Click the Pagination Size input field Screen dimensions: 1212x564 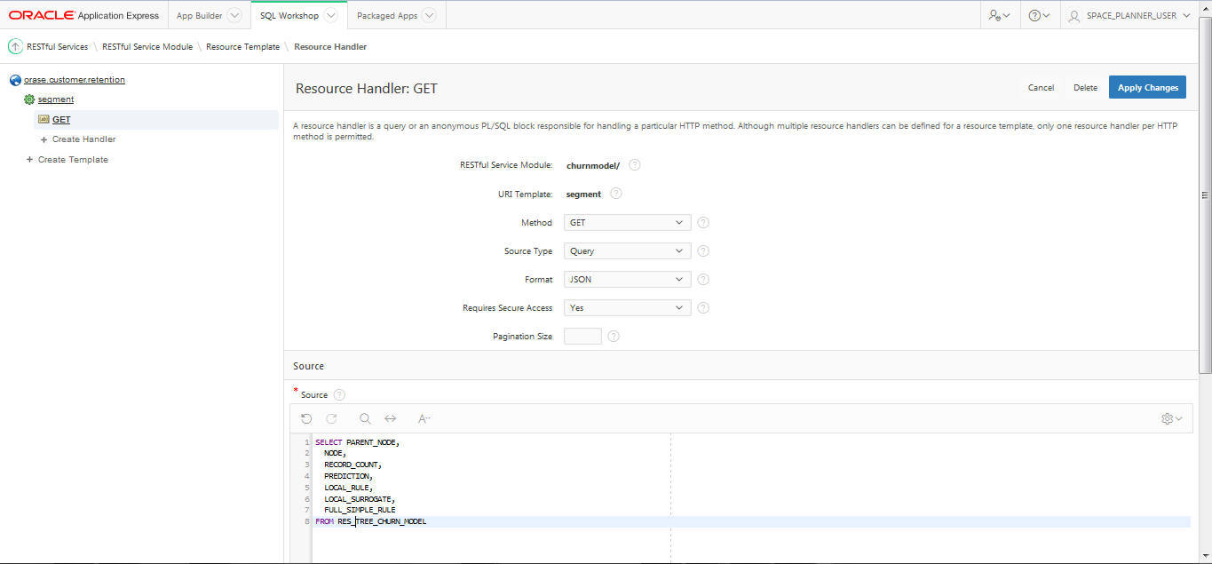click(582, 337)
